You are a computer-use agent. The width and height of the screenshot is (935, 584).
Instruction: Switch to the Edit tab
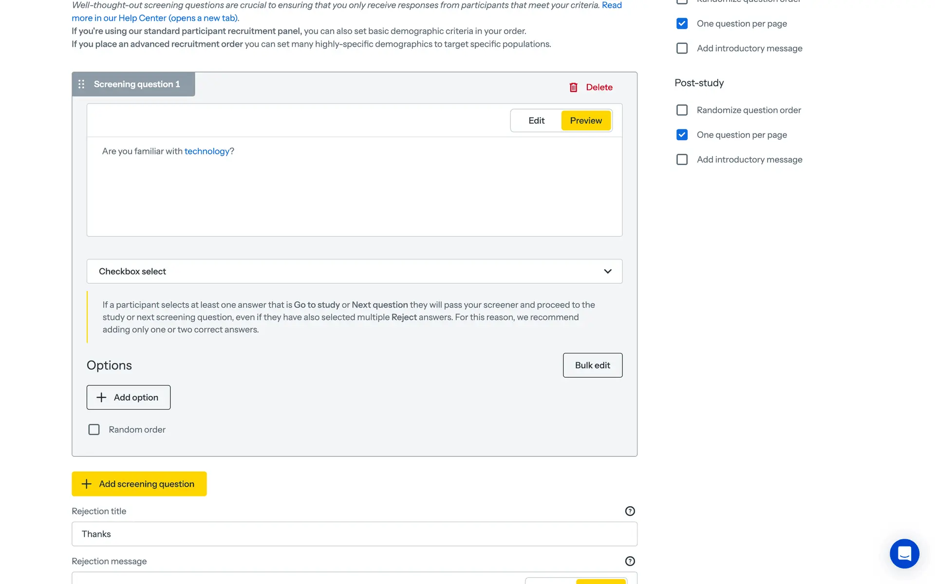536,121
